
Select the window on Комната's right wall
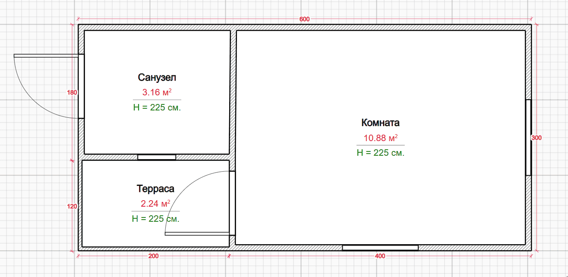pos(528,137)
